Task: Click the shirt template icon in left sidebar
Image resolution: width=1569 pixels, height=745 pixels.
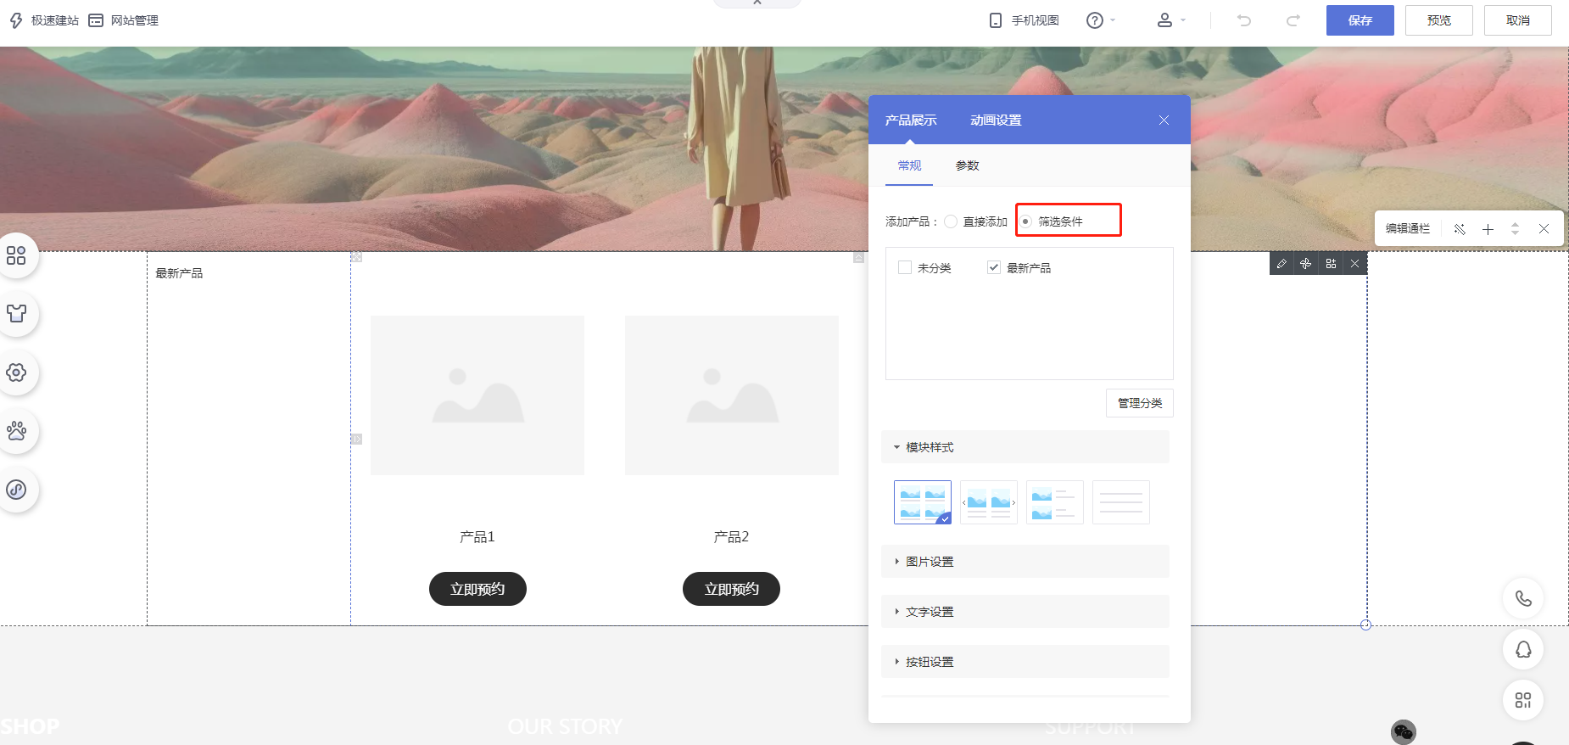Action: pyautogui.click(x=16, y=313)
